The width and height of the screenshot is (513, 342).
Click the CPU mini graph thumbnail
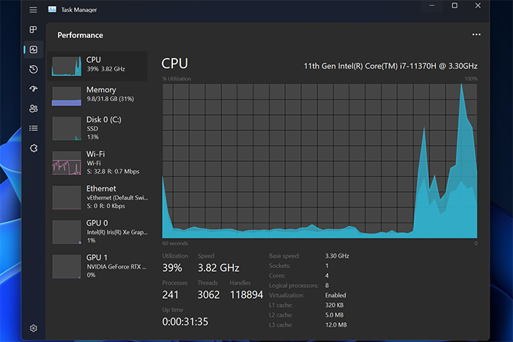(x=67, y=67)
